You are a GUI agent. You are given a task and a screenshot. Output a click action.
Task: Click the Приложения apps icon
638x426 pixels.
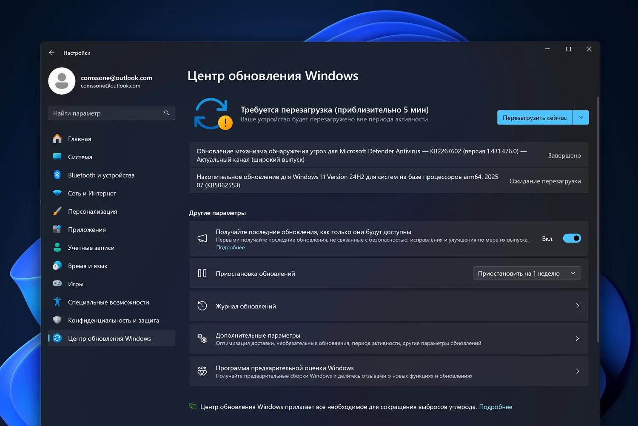click(x=57, y=229)
